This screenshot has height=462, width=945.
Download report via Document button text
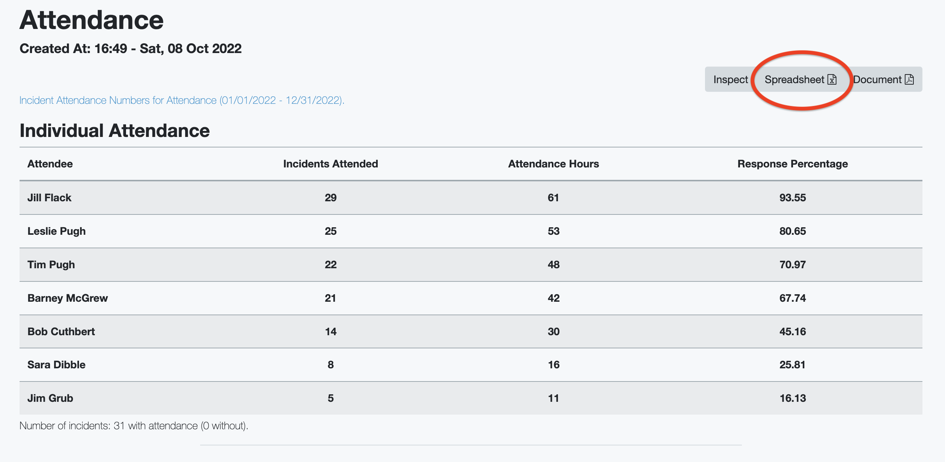877,80
